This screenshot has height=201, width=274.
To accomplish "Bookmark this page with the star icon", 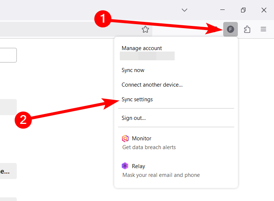I will 145,30.
